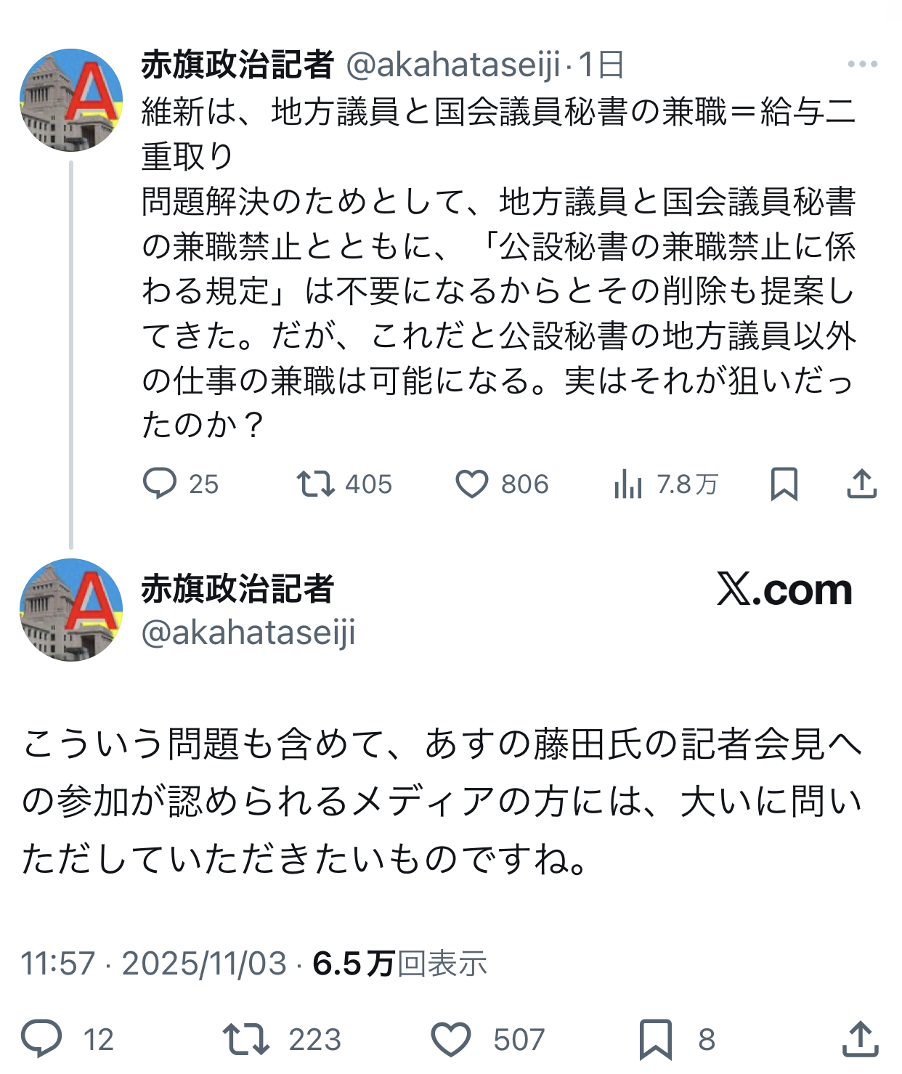The width and height of the screenshot is (902, 1074).
Task: Click the @akahataseiji handle in first tweet
Action: [453, 65]
